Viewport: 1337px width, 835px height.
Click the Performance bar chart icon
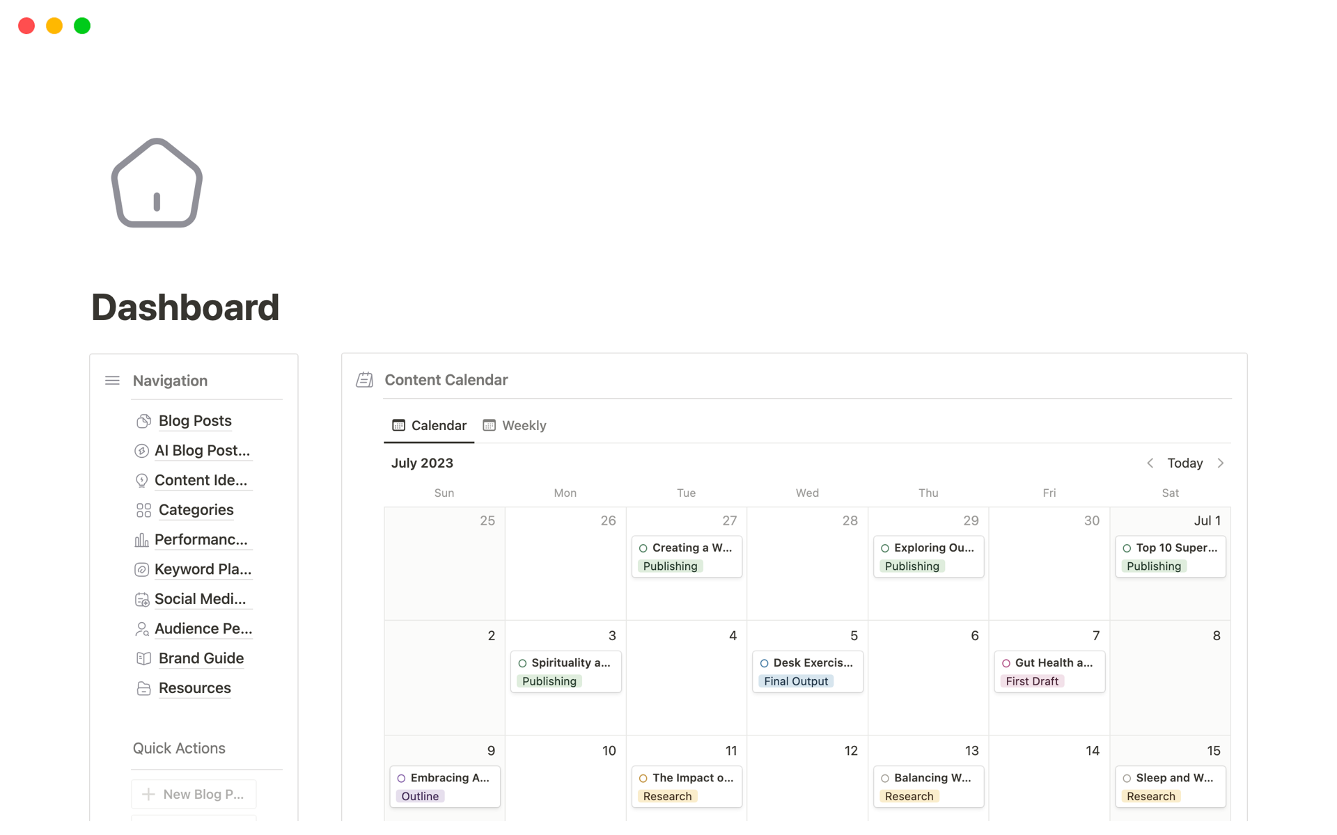141,540
